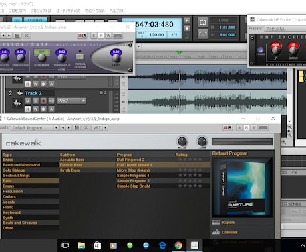
Task: Select Synth Bass subtype
Action: click(70, 170)
